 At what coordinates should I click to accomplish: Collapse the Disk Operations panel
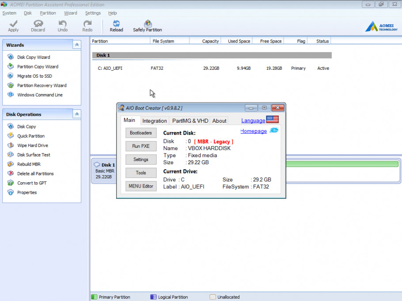coord(77,114)
